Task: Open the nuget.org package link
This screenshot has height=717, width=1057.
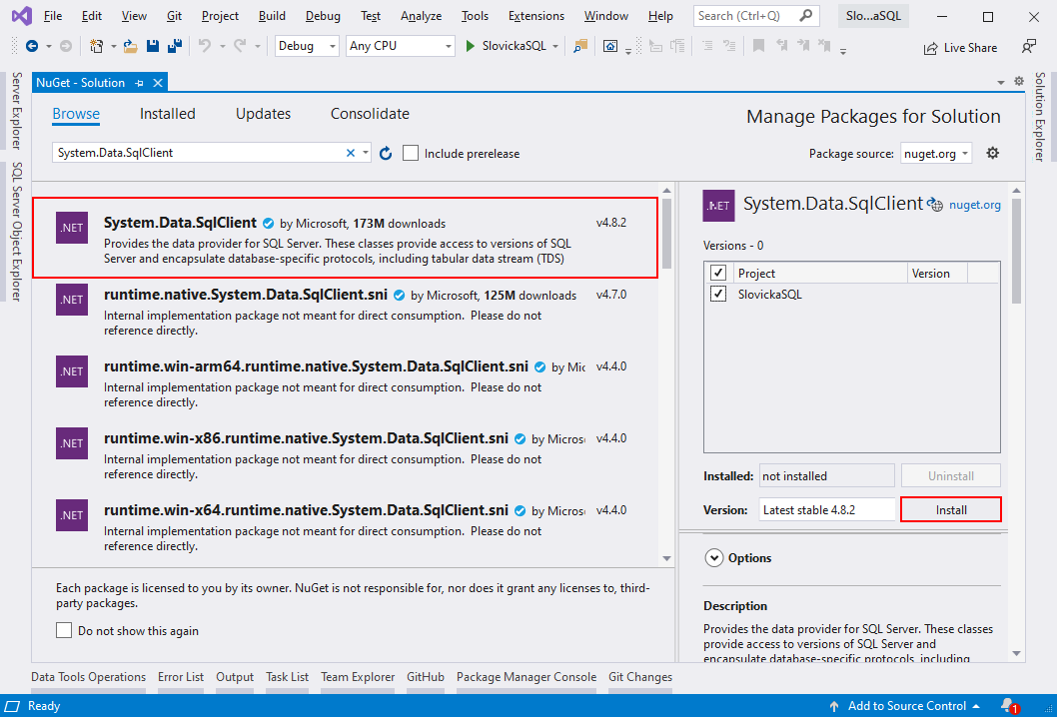Action: coord(975,205)
